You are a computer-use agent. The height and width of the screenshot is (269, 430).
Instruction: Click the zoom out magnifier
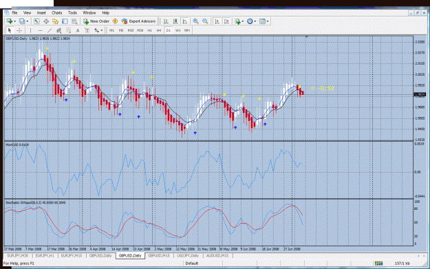click(205, 21)
